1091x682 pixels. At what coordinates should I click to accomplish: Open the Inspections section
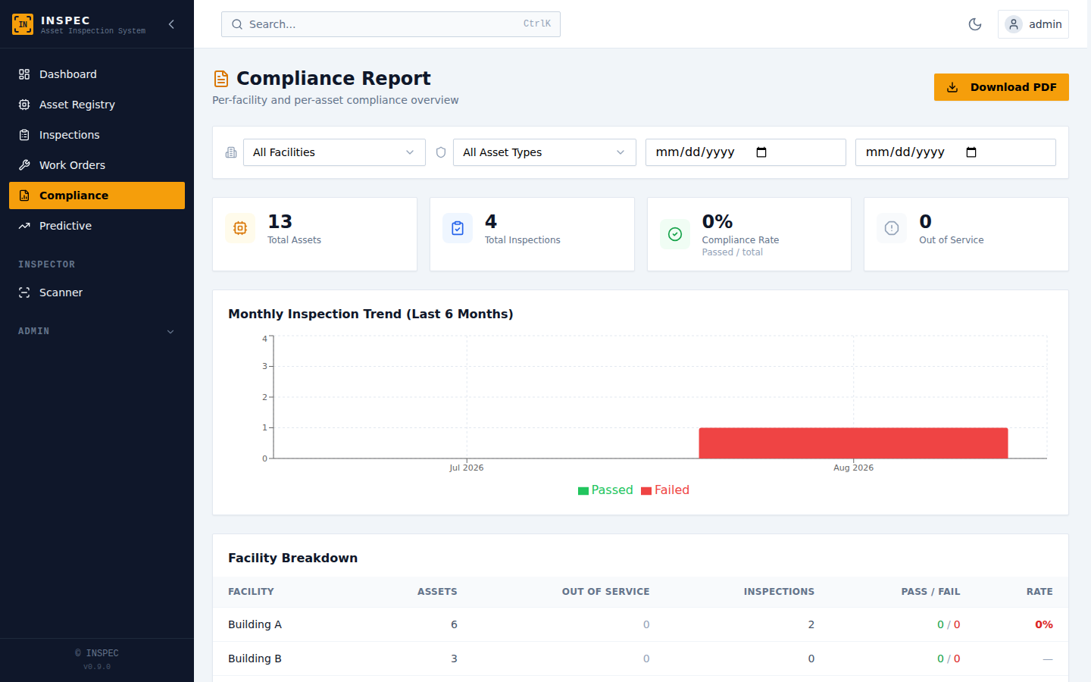point(97,135)
